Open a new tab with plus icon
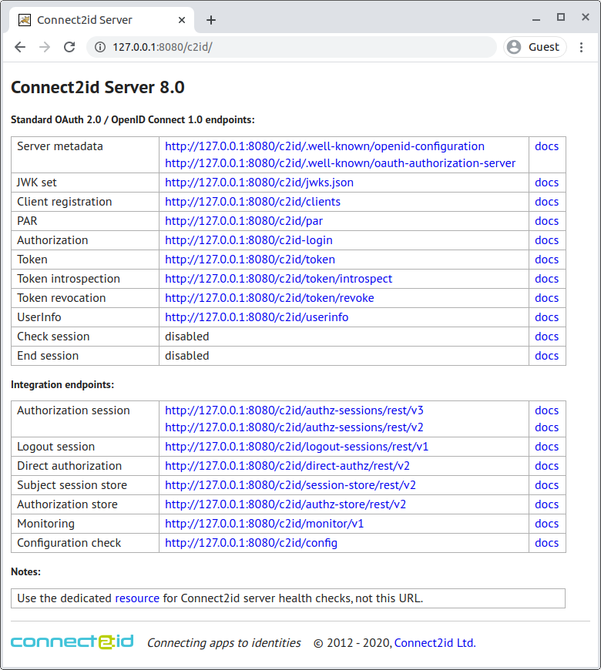601x670 pixels. (x=211, y=20)
